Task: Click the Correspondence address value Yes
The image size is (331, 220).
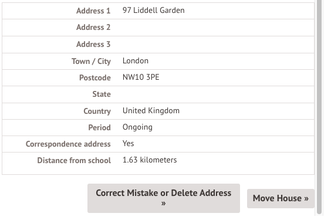Action: pyautogui.click(x=128, y=143)
